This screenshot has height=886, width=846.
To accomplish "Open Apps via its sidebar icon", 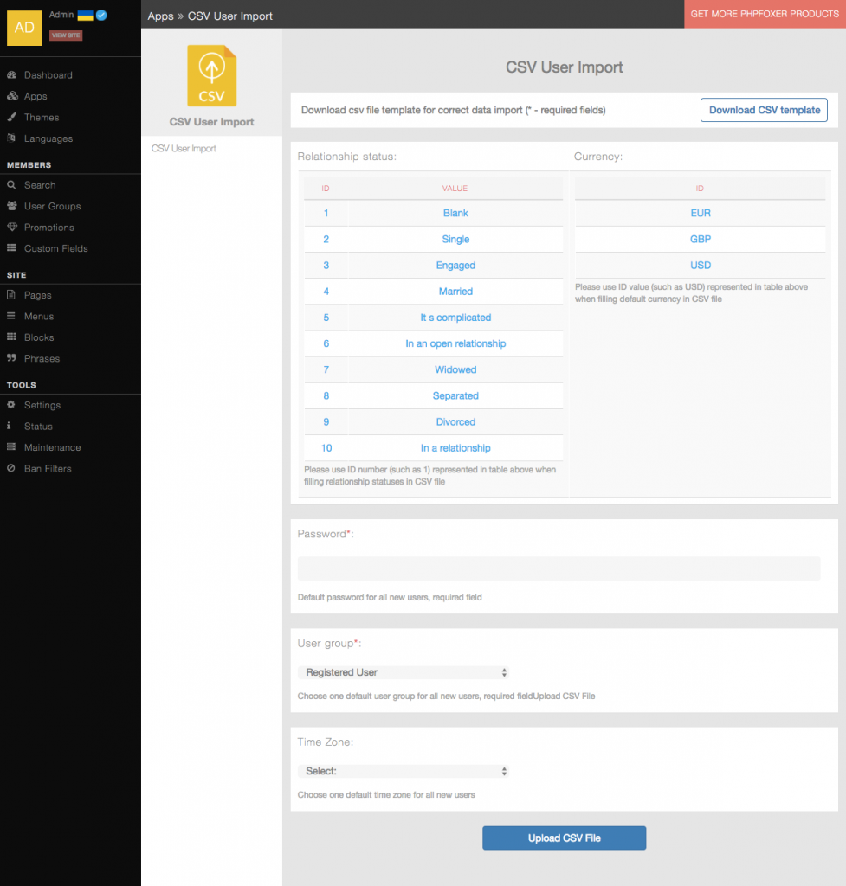I will pyautogui.click(x=10, y=96).
